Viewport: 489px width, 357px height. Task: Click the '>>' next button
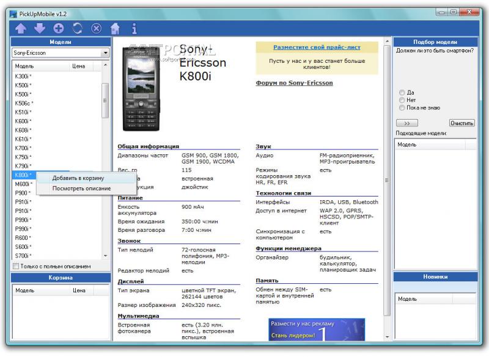click(x=407, y=123)
